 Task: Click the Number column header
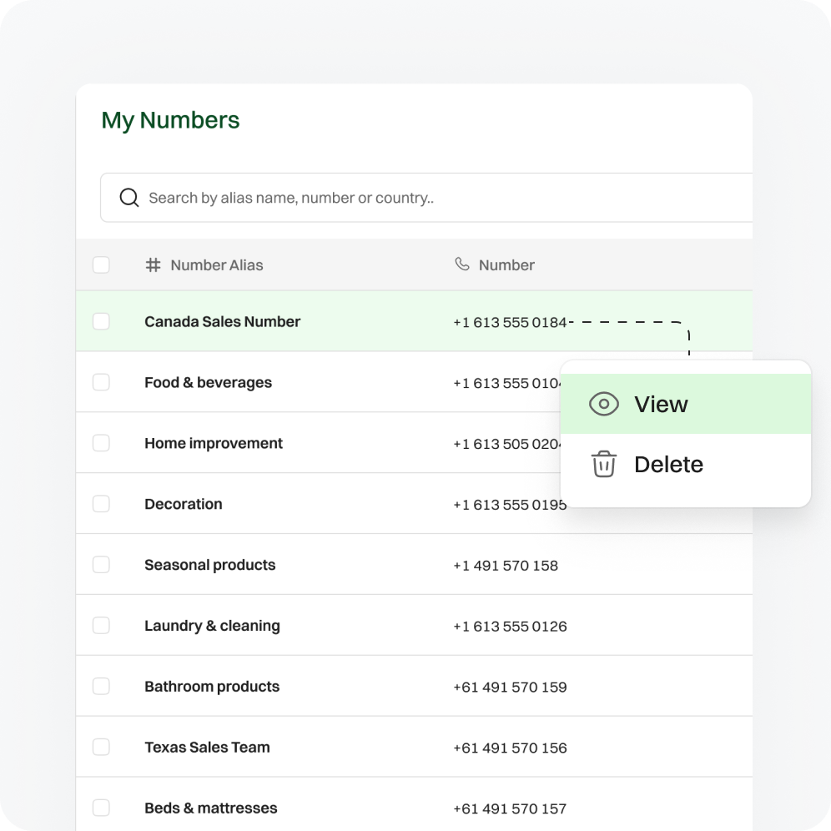[x=506, y=265]
